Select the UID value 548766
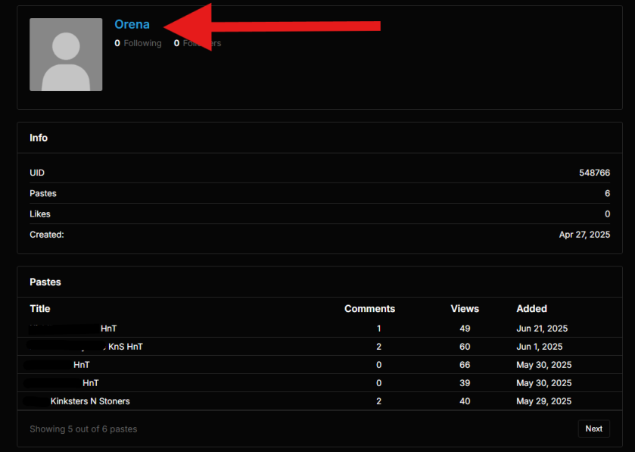635x452 pixels. click(594, 173)
